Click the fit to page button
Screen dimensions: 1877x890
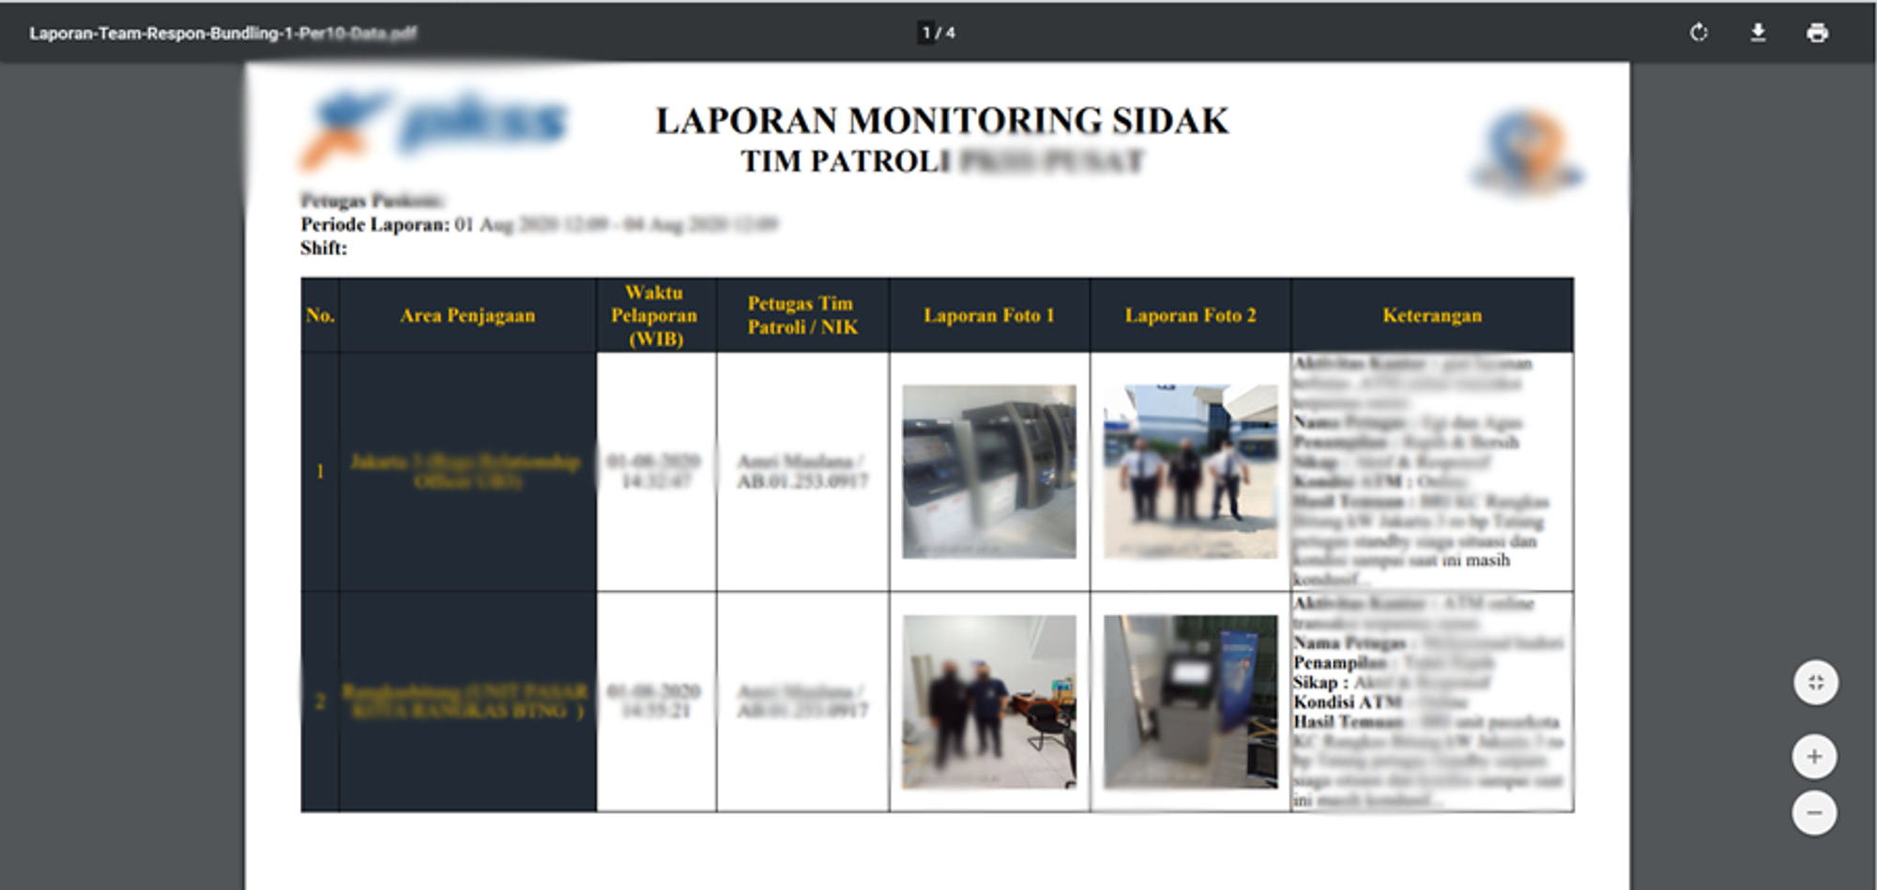click(x=1815, y=683)
